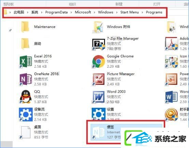
Task: Expand chevron after Microsoft in address bar
Action: tap(94, 12)
